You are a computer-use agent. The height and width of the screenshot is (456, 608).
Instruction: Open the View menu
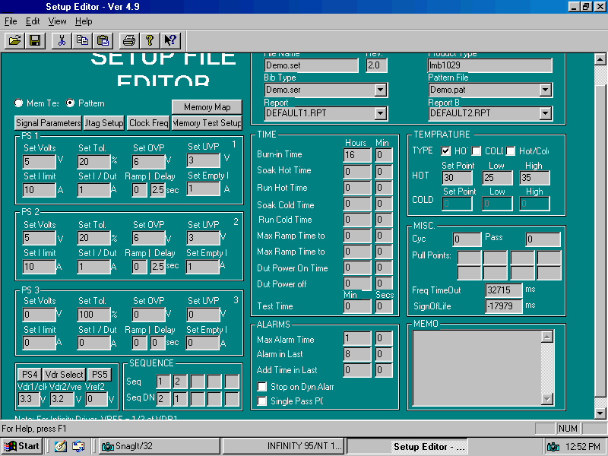[x=58, y=21]
